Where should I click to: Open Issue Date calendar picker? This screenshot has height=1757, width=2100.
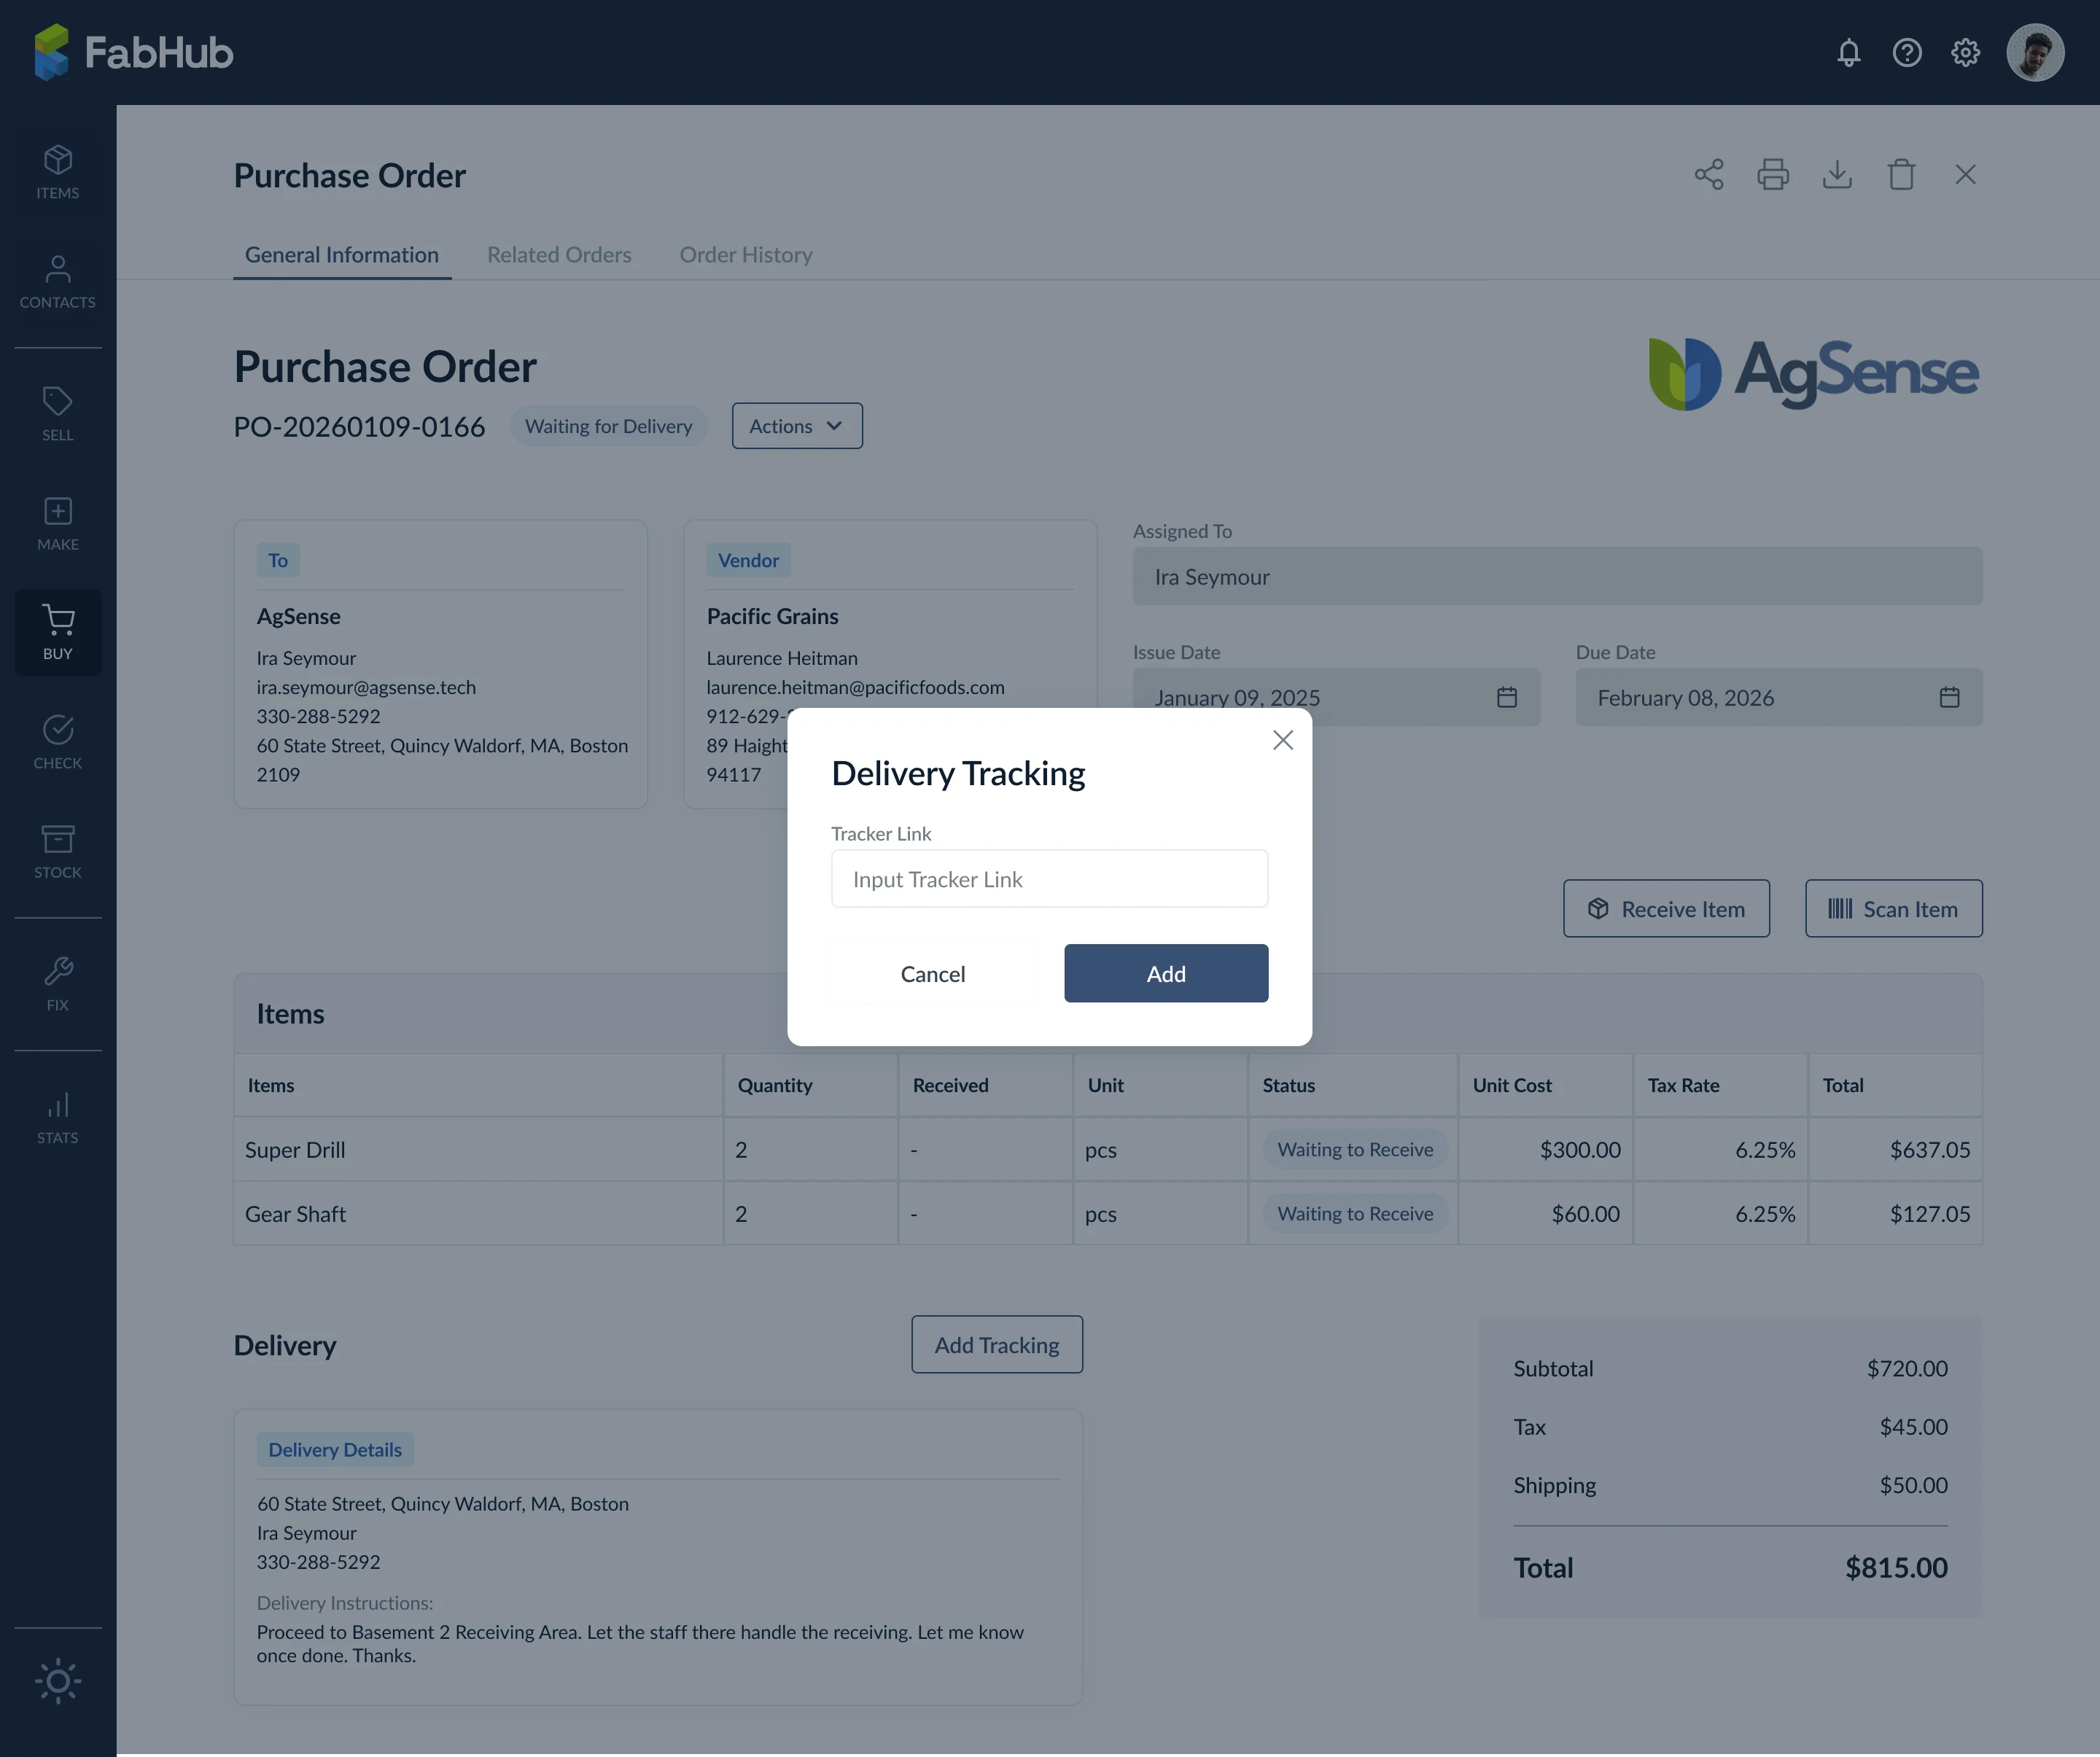[1507, 697]
